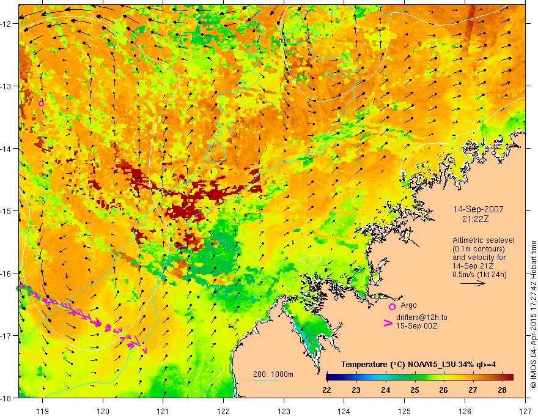
Task: Click the color bar label '27'
Action: [x=473, y=390]
